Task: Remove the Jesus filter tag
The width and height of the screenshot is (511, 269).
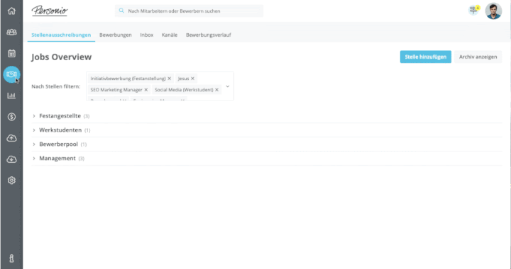Action: (x=192, y=79)
